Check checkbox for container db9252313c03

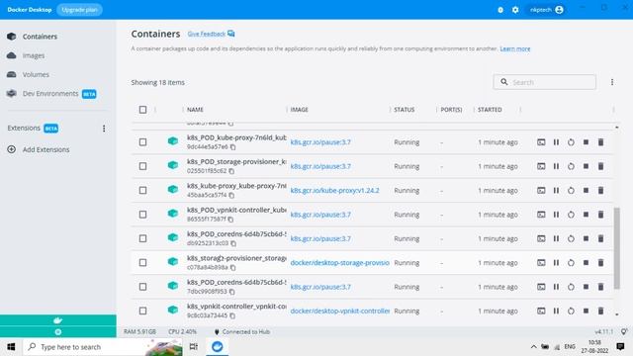tap(142, 238)
